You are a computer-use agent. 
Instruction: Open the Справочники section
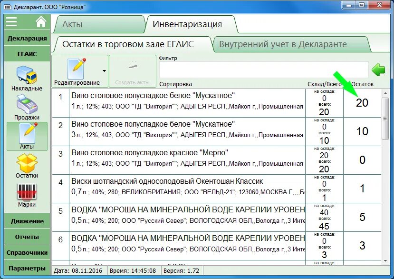click(x=27, y=252)
